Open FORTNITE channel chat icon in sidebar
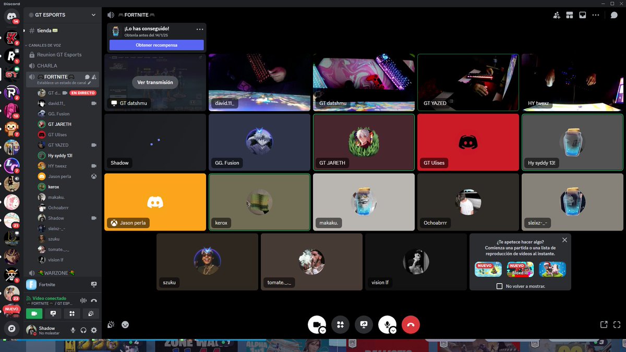The height and width of the screenshot is (352, 626). pos(87,77)
